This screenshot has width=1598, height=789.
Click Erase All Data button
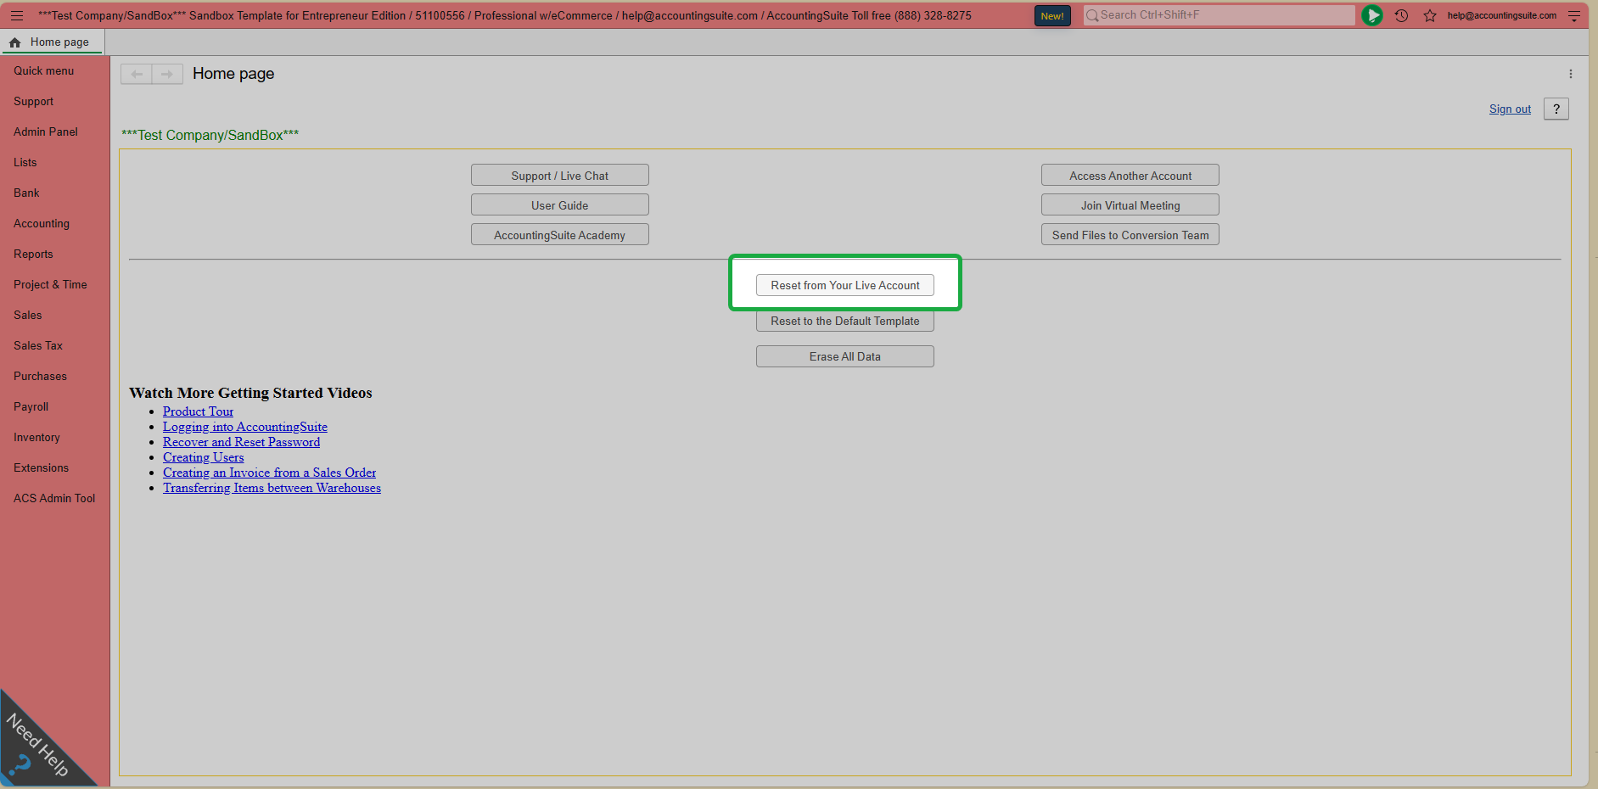point(845,356)
